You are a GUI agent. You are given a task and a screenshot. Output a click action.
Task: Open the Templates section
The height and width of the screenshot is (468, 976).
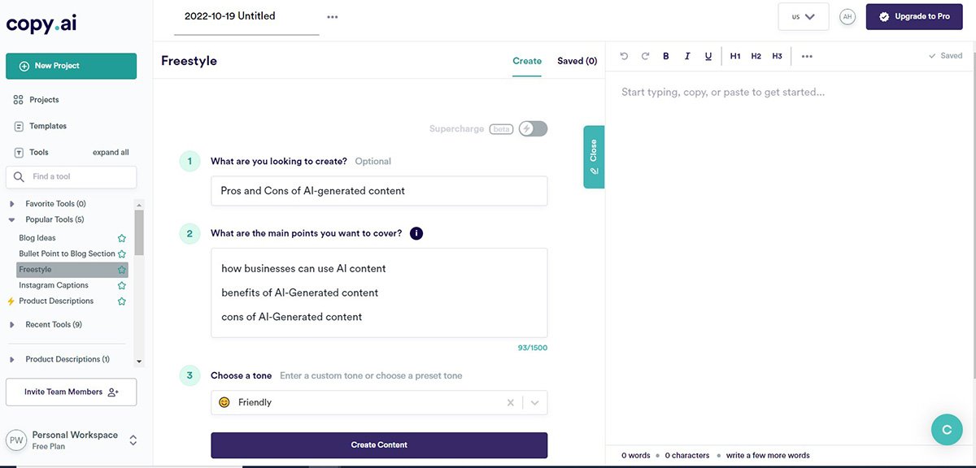[46, 125]
